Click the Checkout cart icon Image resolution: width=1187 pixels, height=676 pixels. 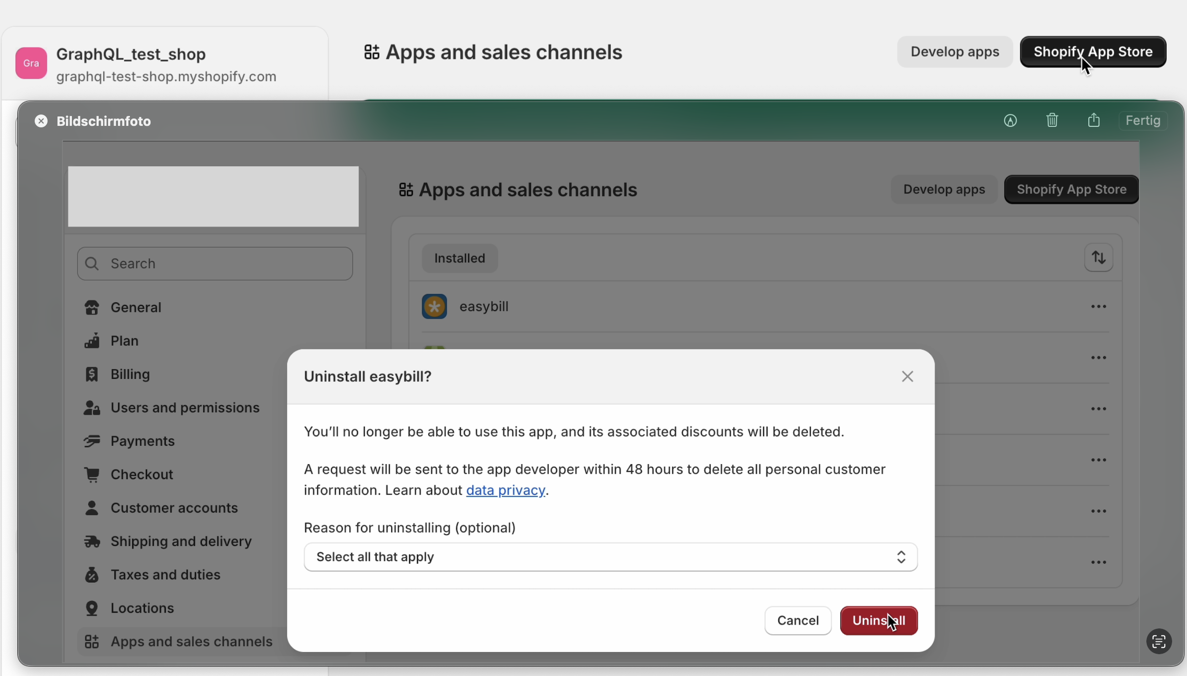pos(92,474)
